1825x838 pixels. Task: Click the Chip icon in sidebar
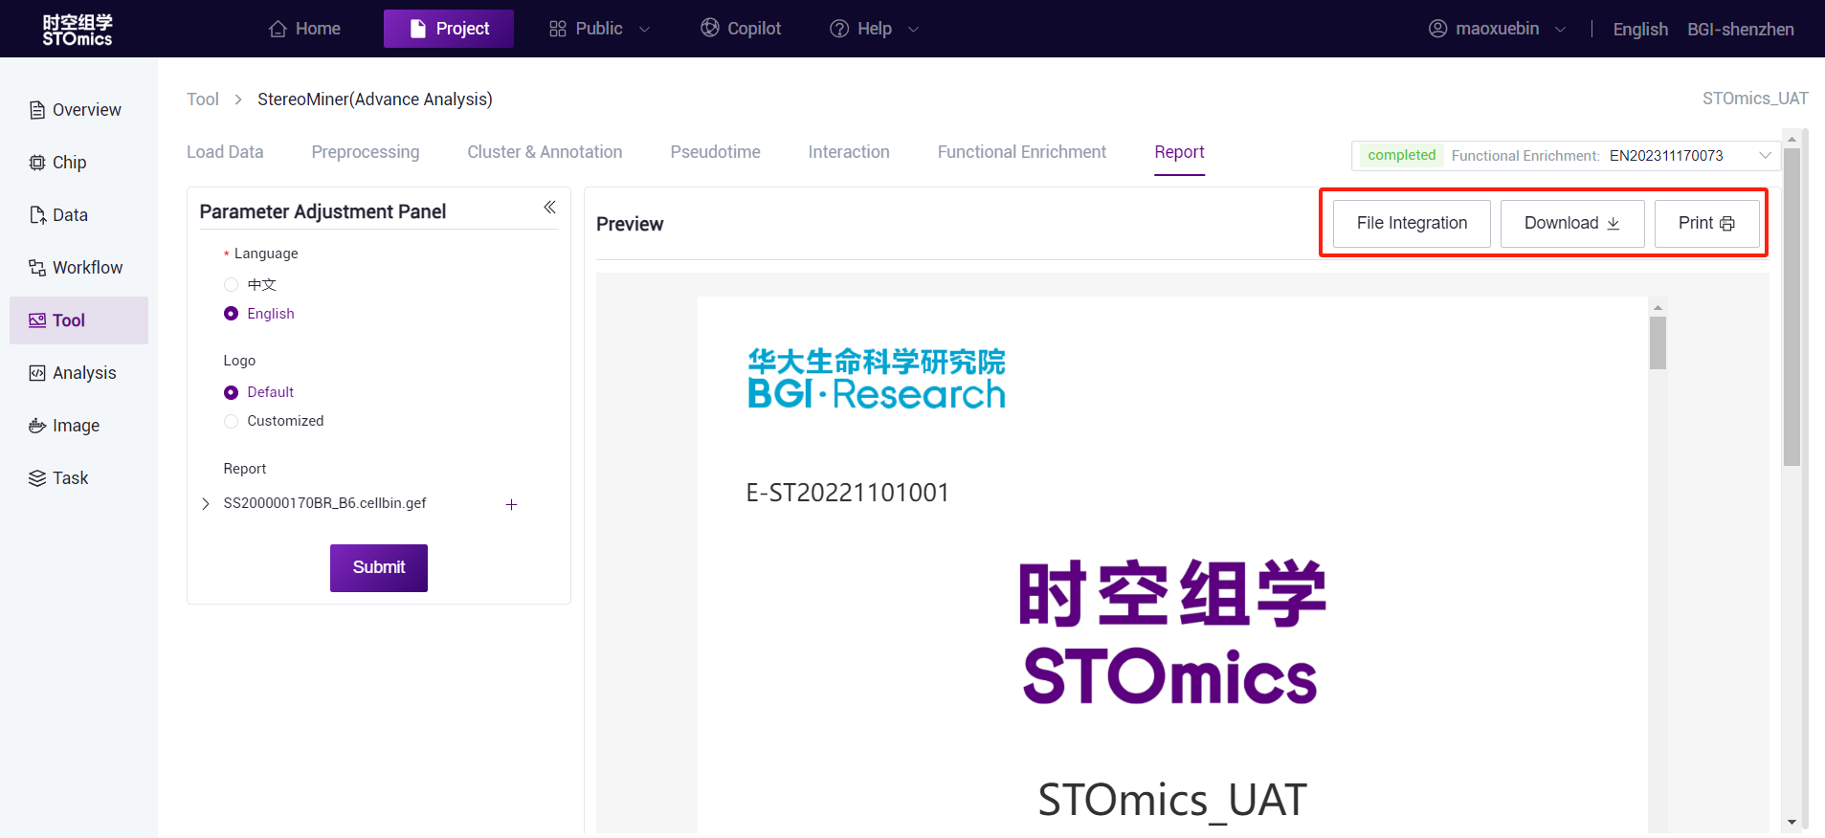[x=37, y=163]
